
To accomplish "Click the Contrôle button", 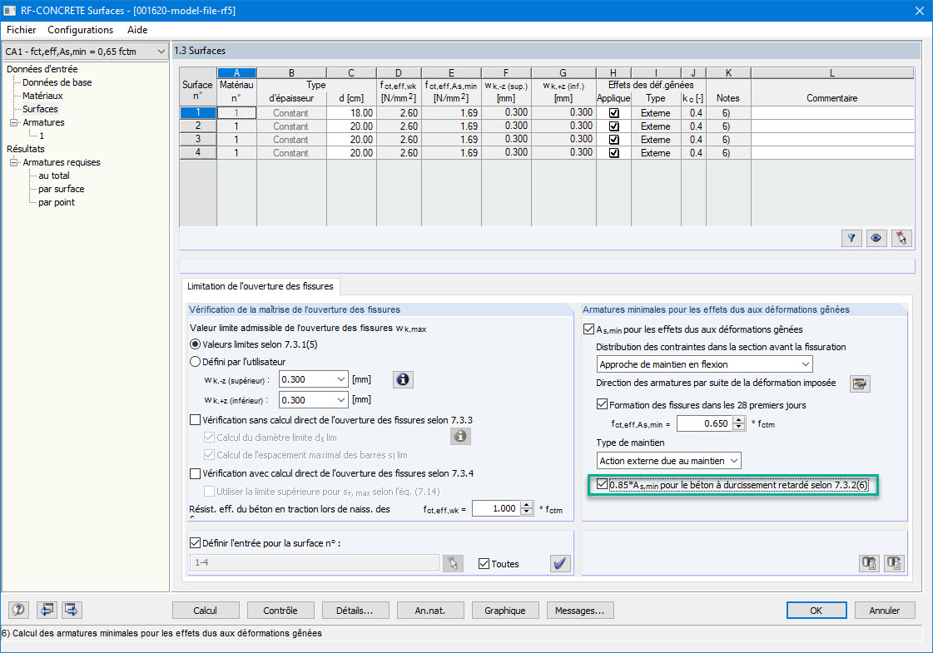I will 280,611.
